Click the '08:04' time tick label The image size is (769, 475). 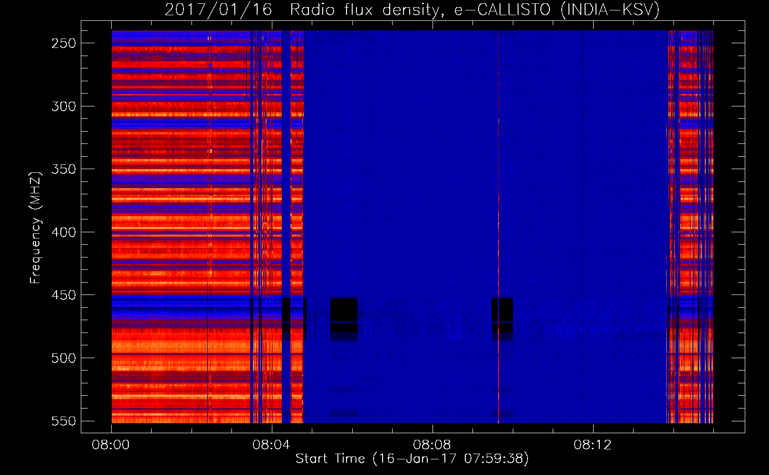(x=271, y=445)
